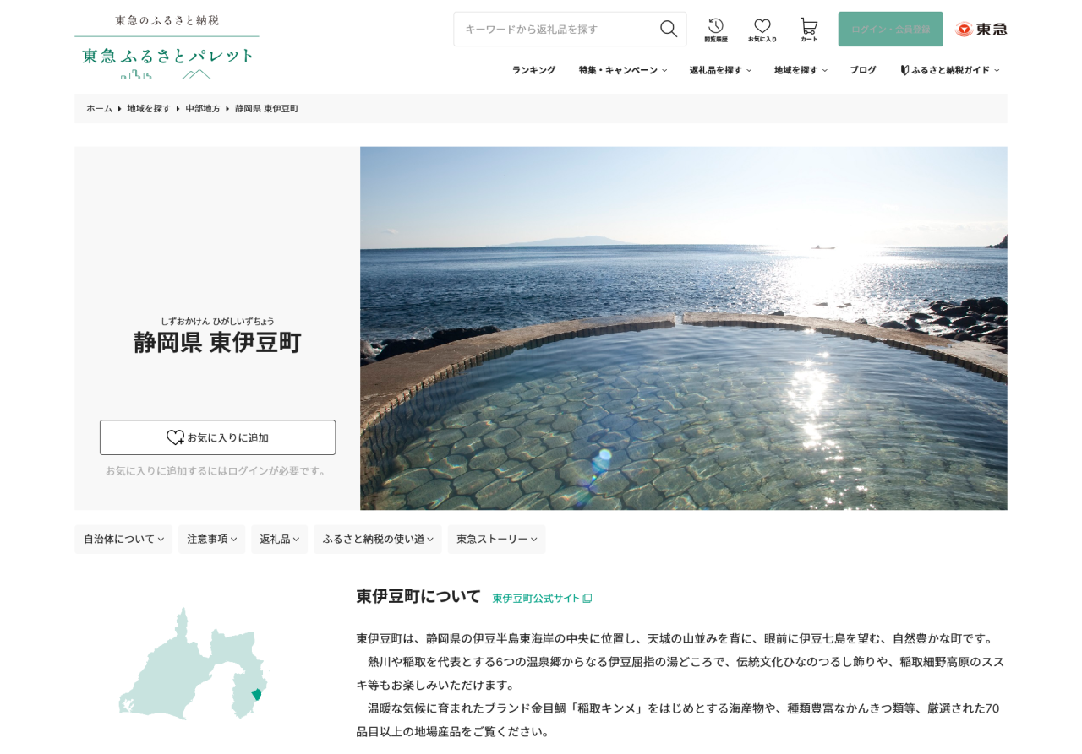Jump to 自治体について section tab
The width and height of the screenshot is (1082, 754).
pyautogui.click(x=123, y=540)
